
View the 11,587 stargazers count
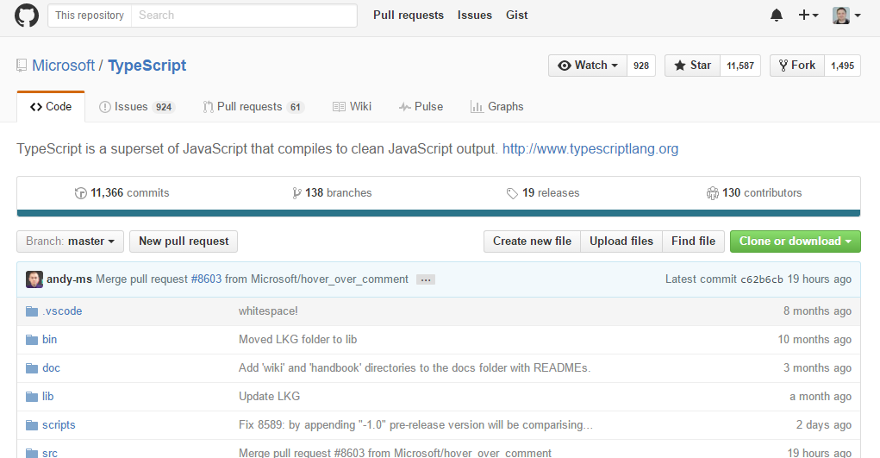pos(740,66)
